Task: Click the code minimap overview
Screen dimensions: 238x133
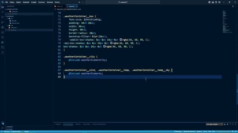Action: coord(227,21)
